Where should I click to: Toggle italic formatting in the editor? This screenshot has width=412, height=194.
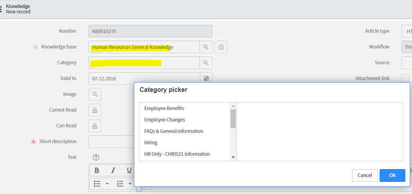tap(113, 170)
